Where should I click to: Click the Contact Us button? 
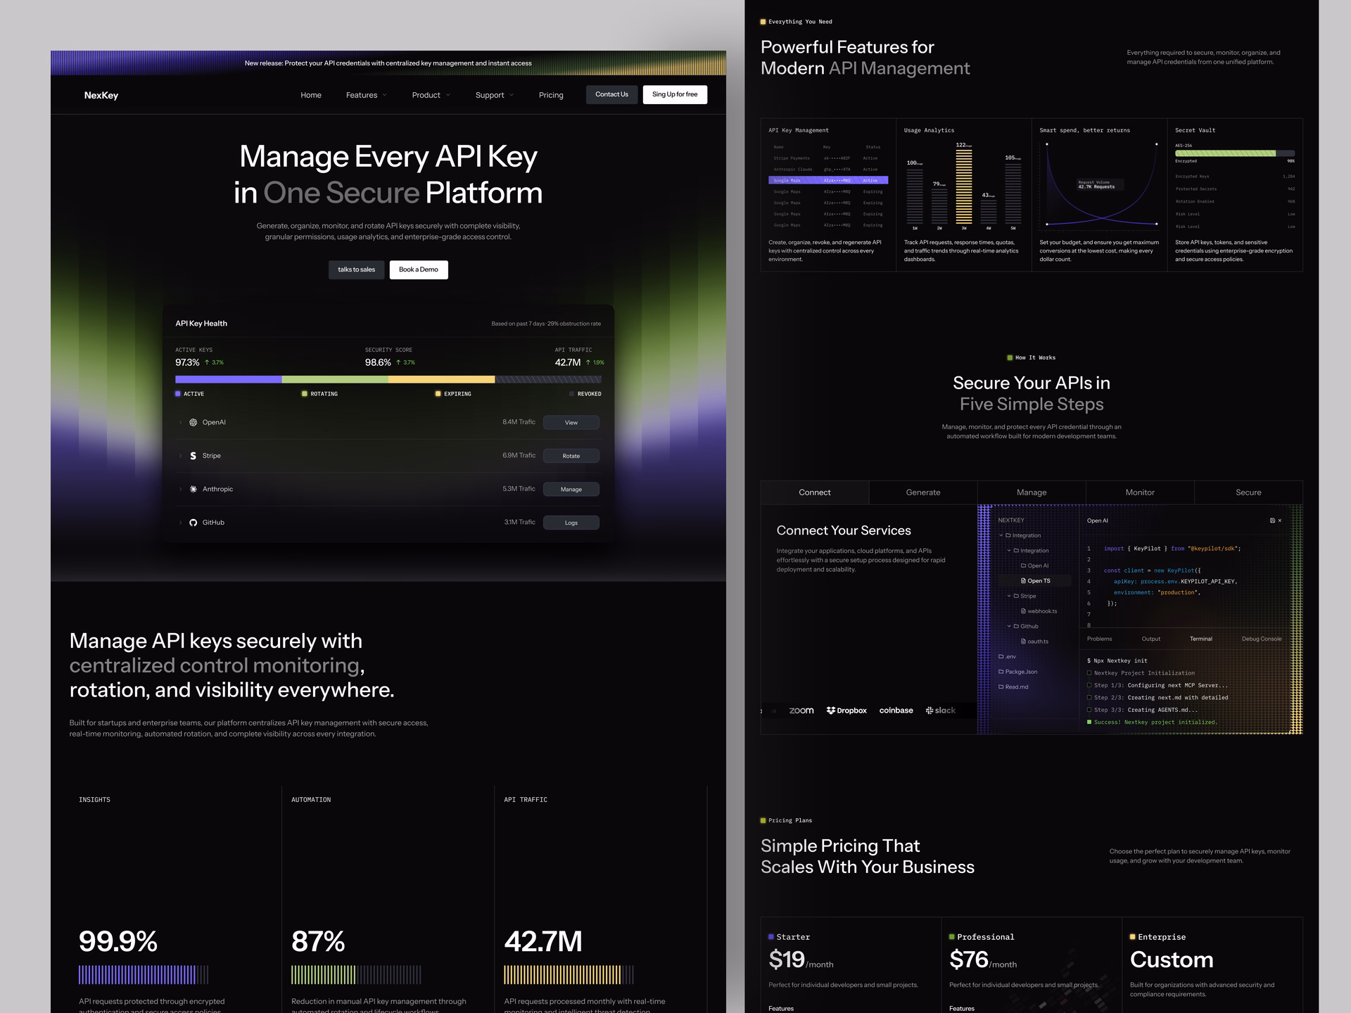click(x=611, y=95)
